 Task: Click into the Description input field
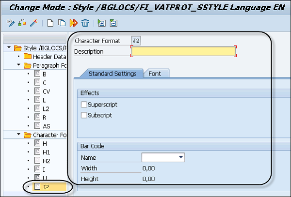pos(183,51)
